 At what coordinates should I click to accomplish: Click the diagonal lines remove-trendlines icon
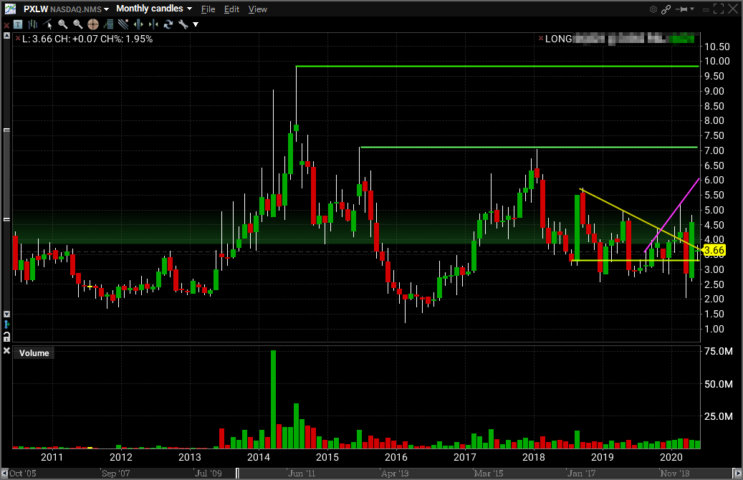click(123, 24)
